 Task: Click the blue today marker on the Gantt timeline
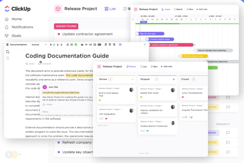(143, 22)
